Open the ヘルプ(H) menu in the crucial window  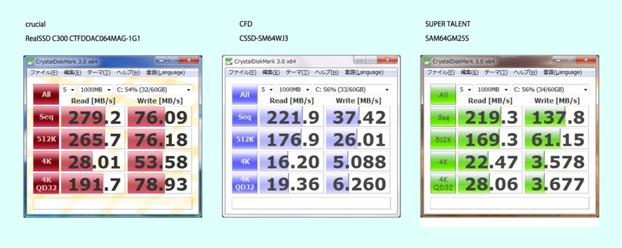pos(128,73)
